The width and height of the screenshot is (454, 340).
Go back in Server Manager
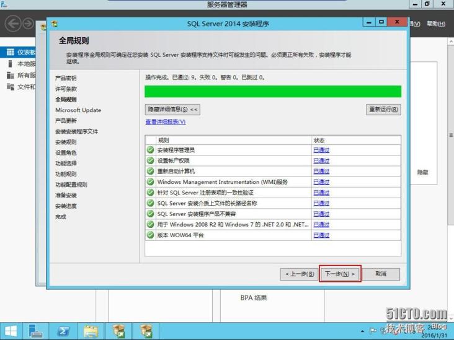pos(13,24)
